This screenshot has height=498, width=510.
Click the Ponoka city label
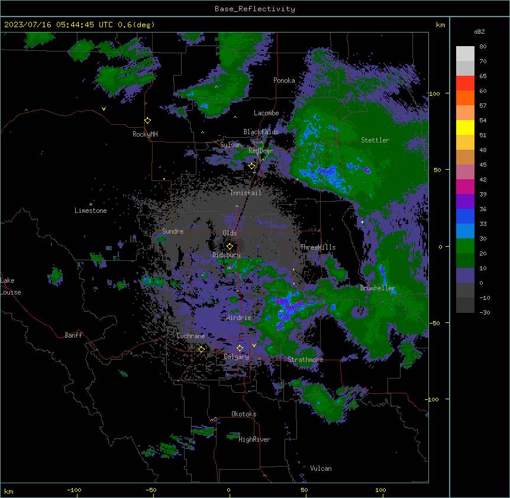tap(284, 80)
